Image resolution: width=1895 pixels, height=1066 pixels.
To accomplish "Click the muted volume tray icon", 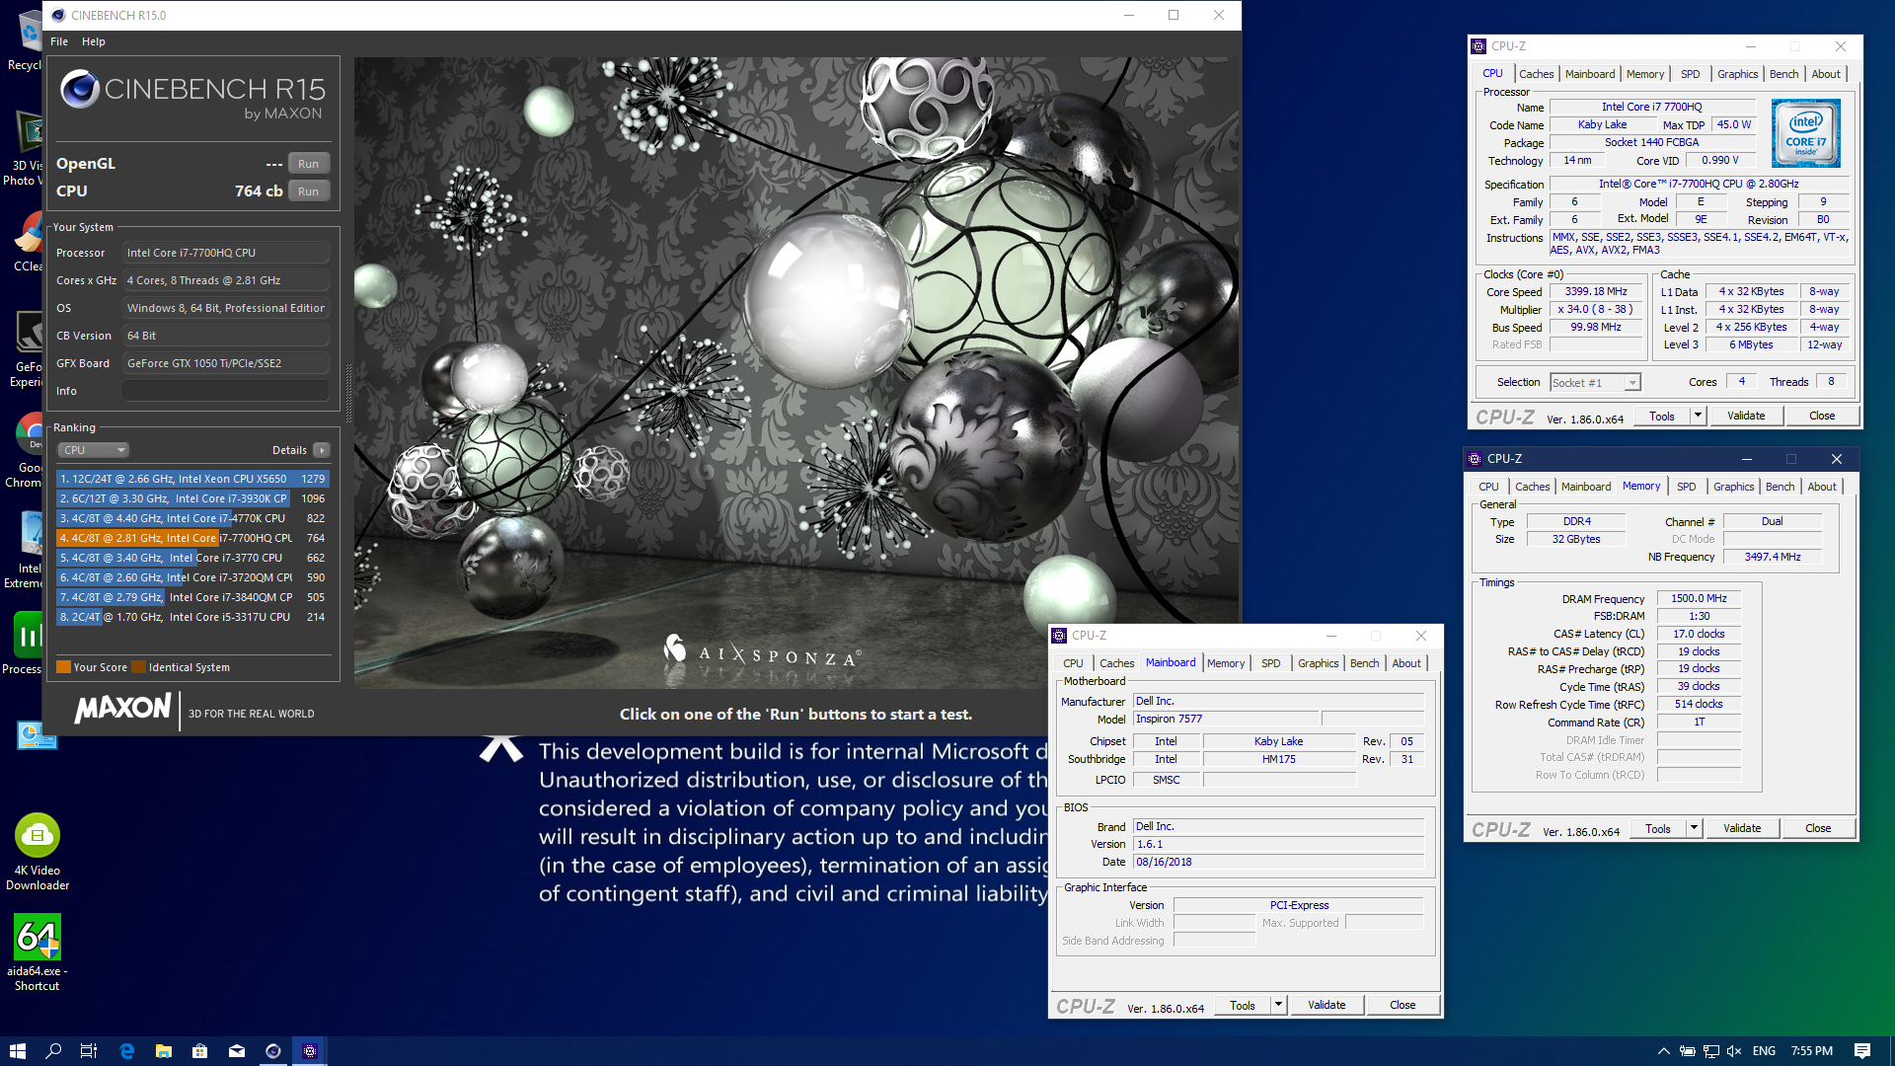I will point(1734,1051).
